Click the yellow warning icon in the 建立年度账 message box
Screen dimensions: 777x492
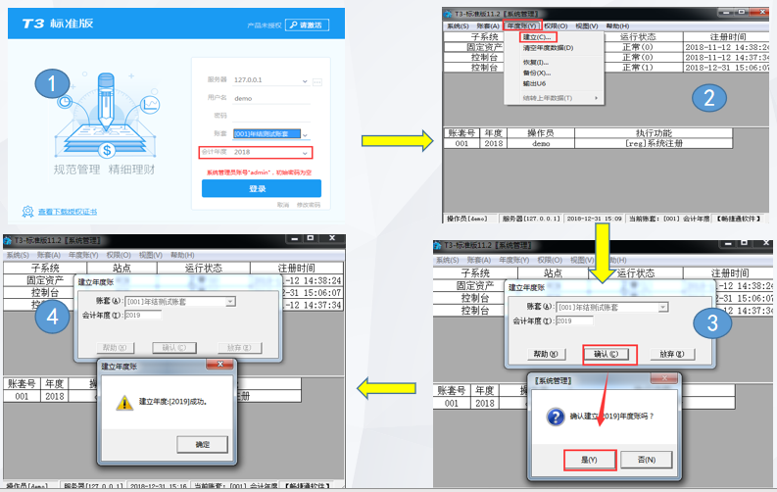click(124, 402)
